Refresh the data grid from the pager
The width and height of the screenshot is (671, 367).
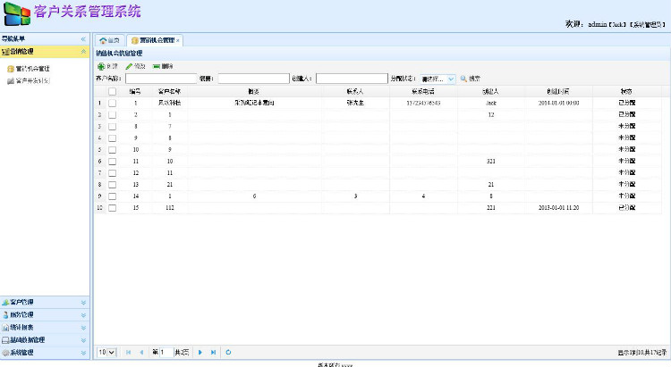[x=228, y=353]
